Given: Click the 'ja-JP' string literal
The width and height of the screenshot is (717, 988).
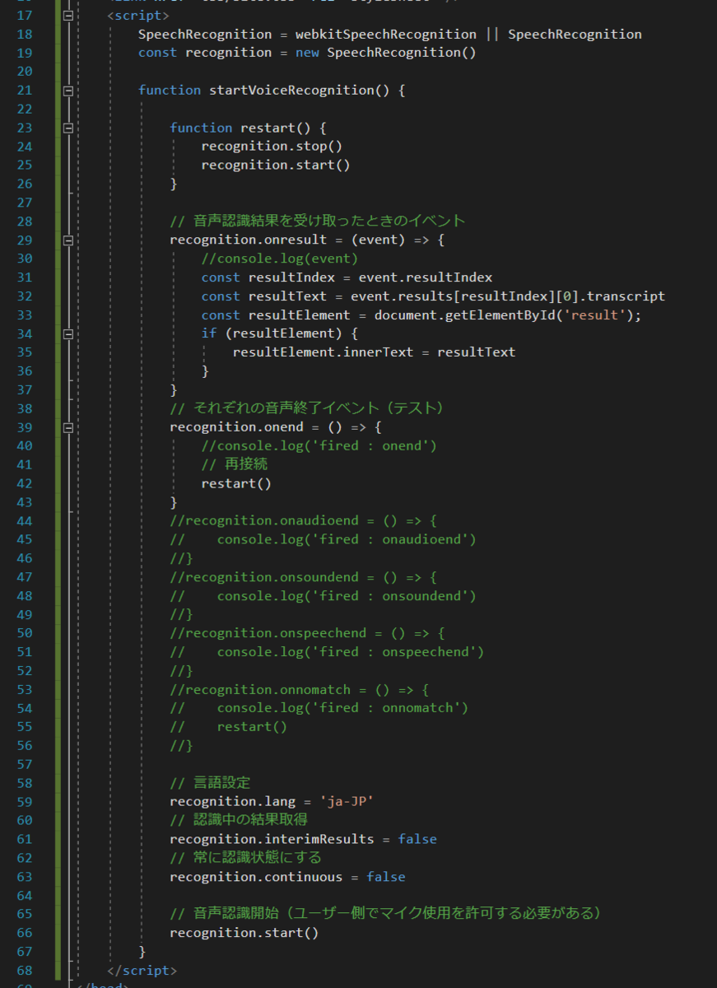Looking at the screenshot, I should click(x=346, y=801).
